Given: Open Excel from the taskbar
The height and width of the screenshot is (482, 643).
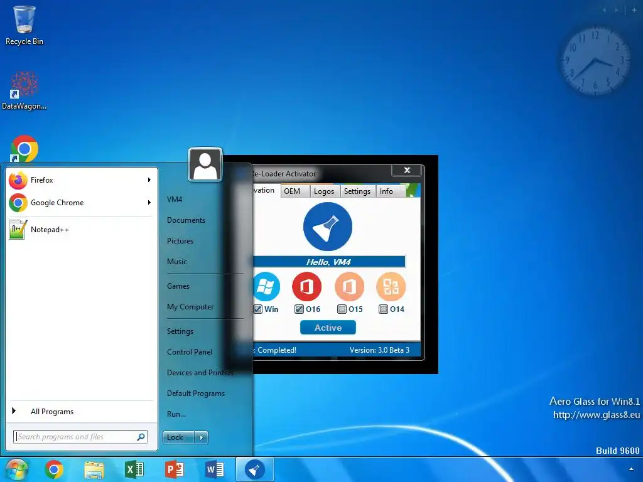Looking at the screenshot, I should [134, 469].
